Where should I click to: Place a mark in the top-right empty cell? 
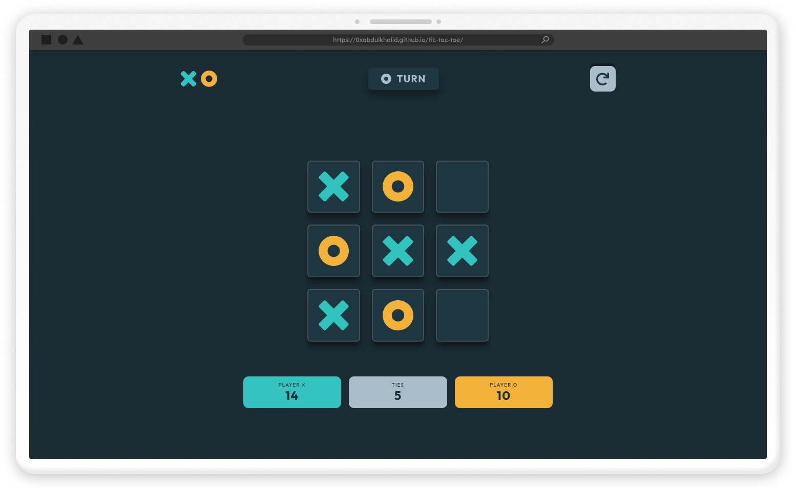click(x=462, y=187)
